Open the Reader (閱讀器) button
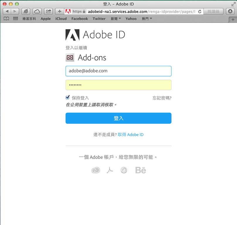 click(x=213, y=11)
